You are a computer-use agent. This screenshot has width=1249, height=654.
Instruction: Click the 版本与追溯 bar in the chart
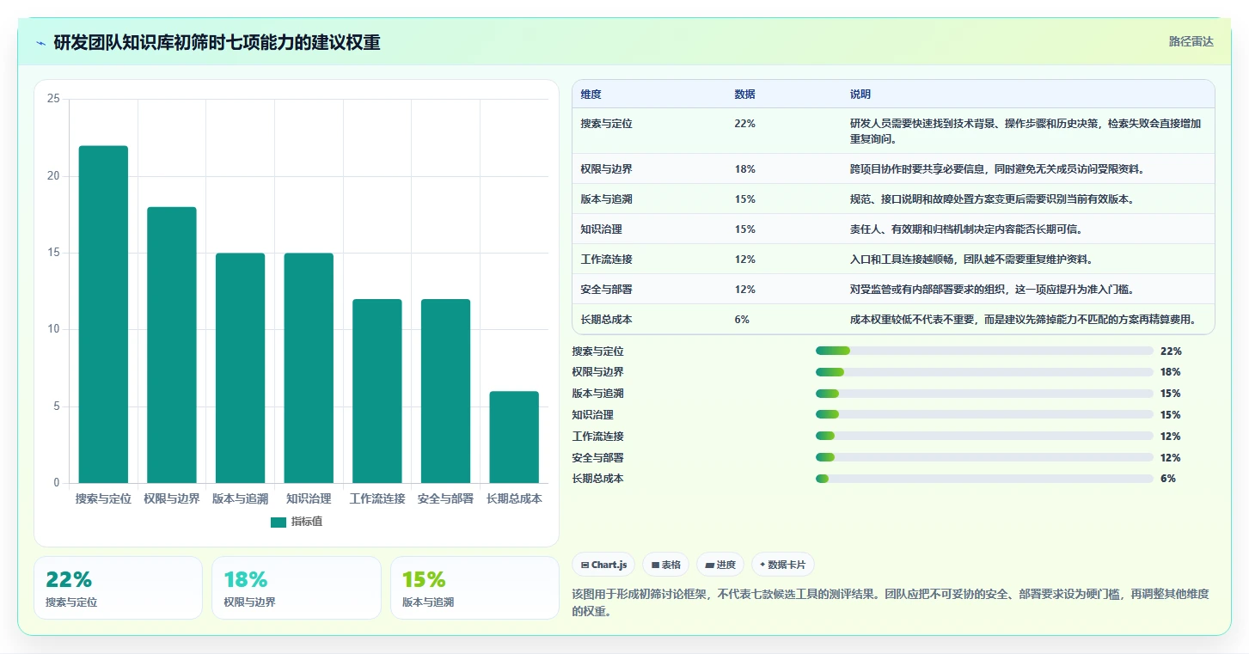(x=240, y=368)
